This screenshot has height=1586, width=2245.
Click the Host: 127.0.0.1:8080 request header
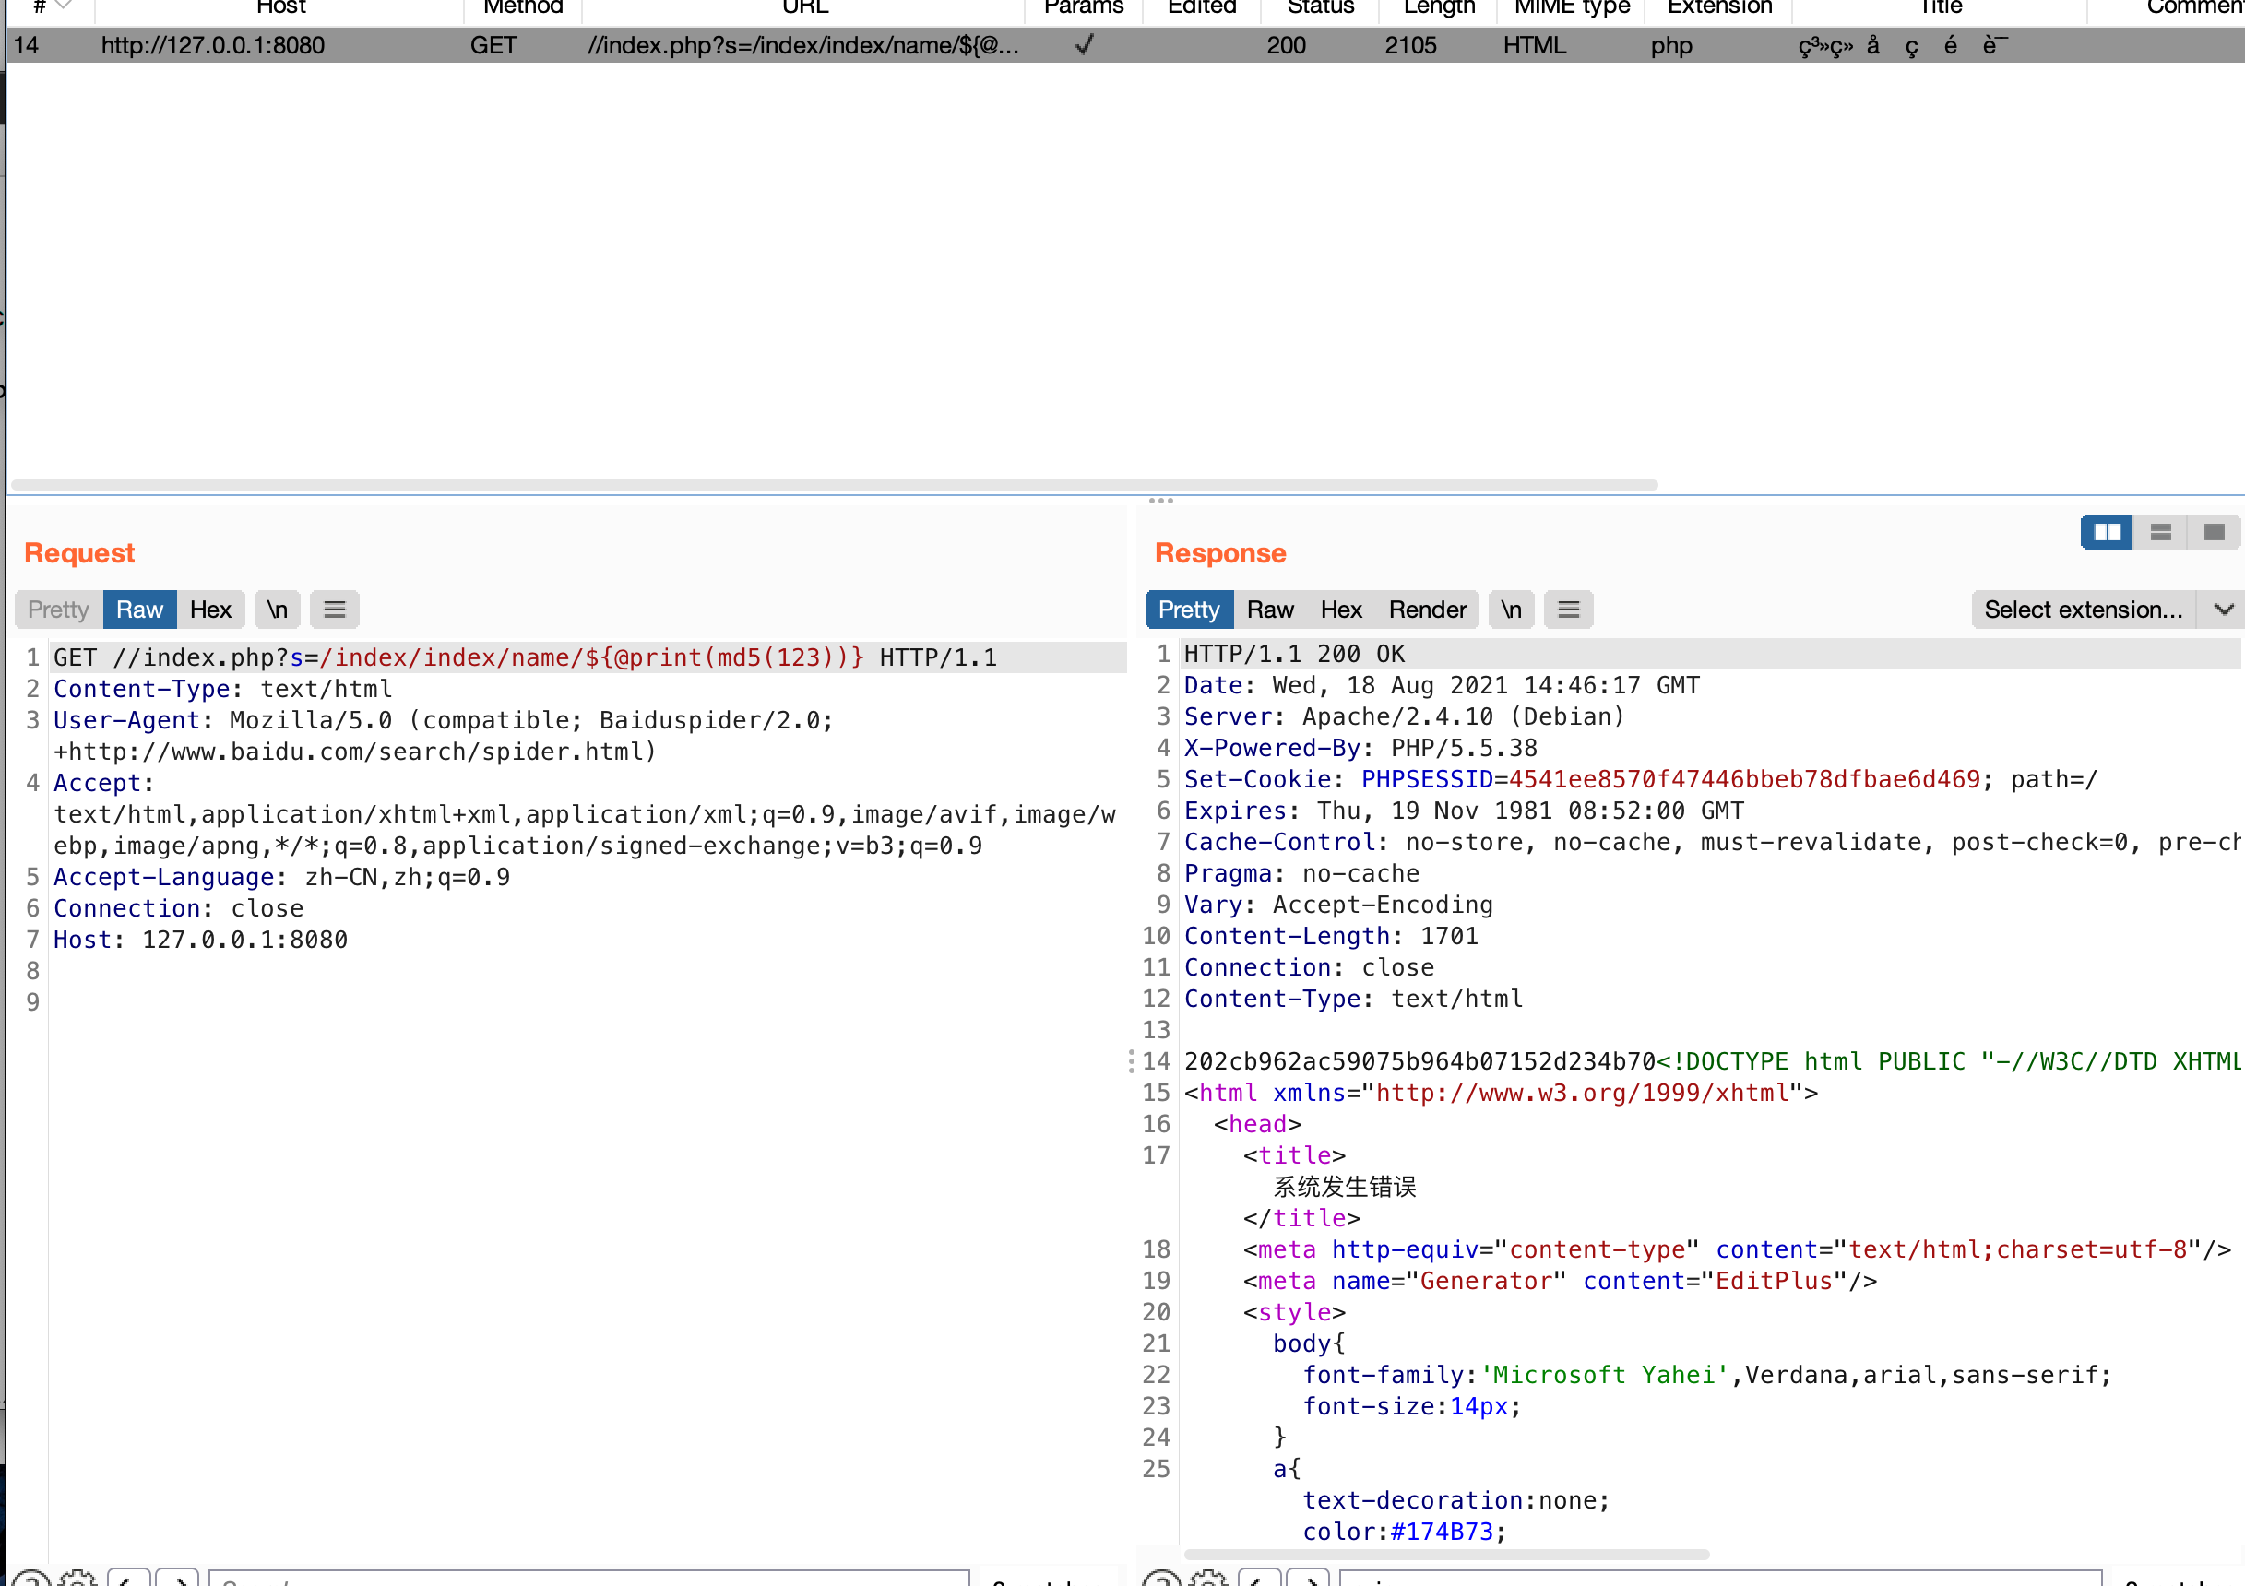(x=200, y=940)
